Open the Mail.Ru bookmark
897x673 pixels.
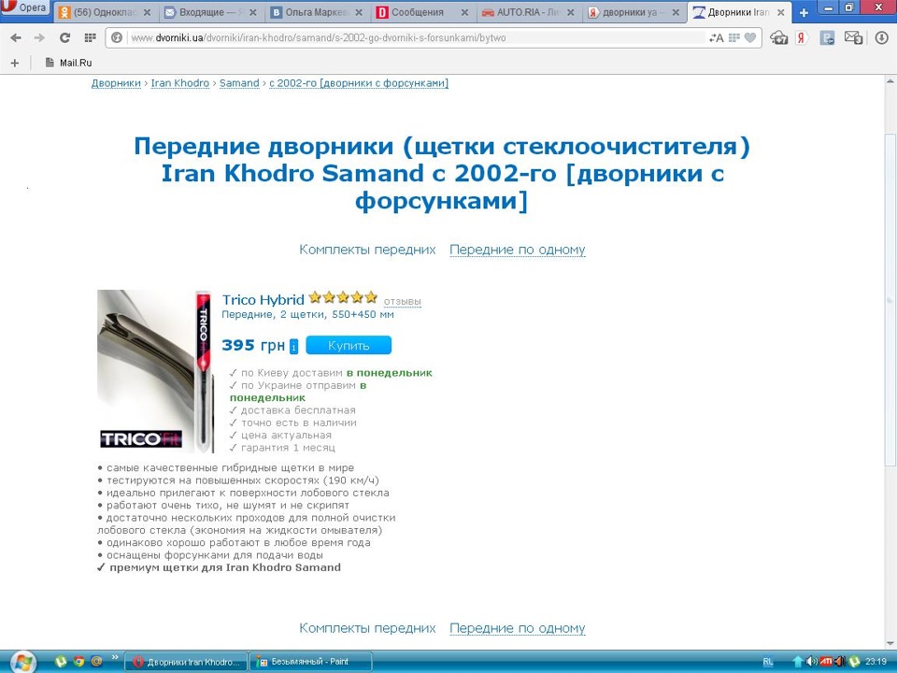(x=68, y=63)
